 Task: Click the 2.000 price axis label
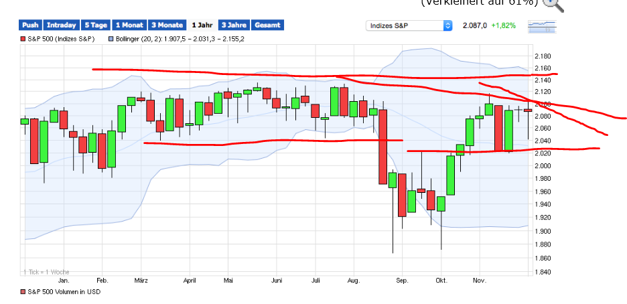point(542,166)
